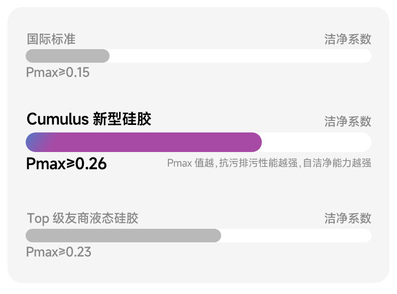Select the Pmax≥0.23 value text
Screen dimensions: 397x294
click(x=58, y=252)
